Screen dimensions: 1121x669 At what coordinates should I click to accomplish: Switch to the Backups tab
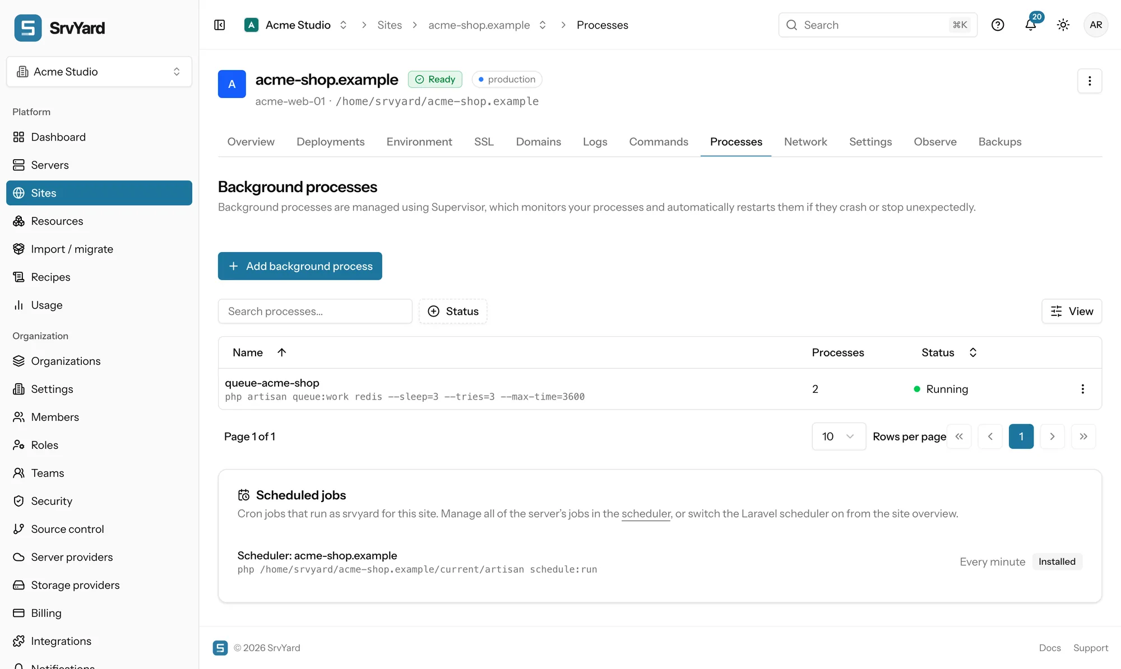point(1000,142)
